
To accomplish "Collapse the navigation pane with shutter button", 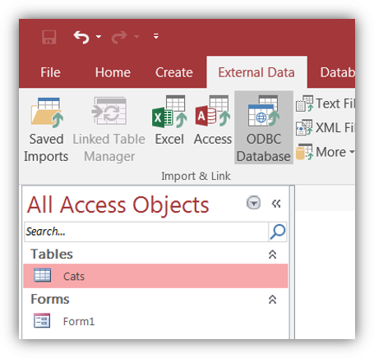I will (276, 204).
